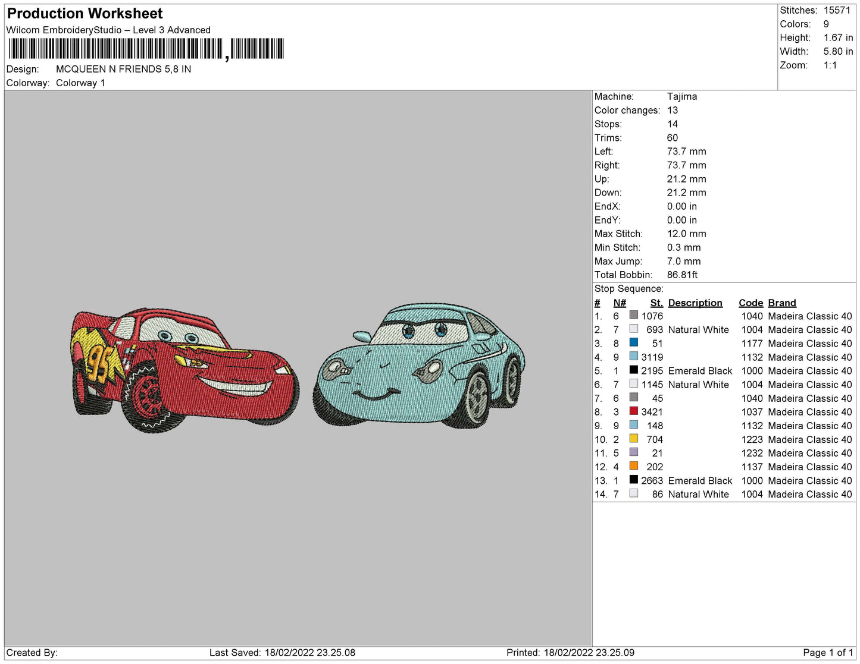
Task: Click the black swatch in stop 5
Action: click(633, 370)
